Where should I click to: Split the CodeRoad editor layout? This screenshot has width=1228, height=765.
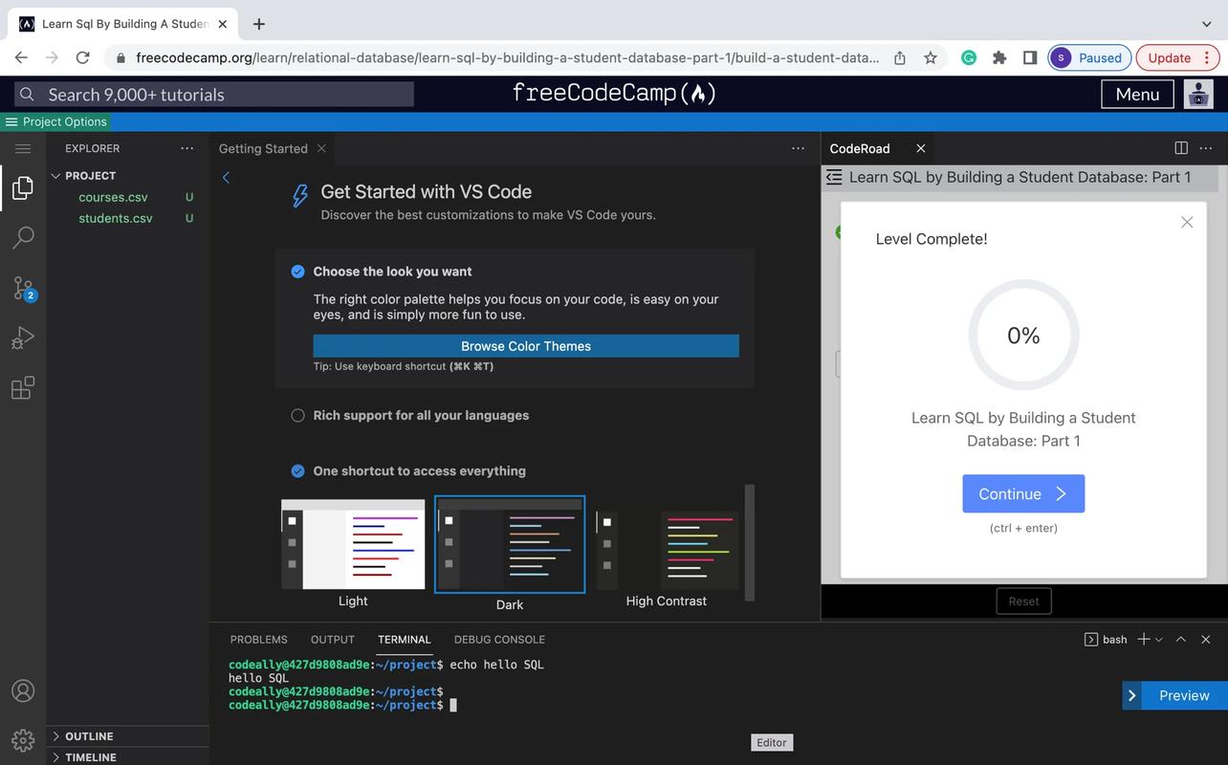pyautogui.click(x=1181, y=148)
